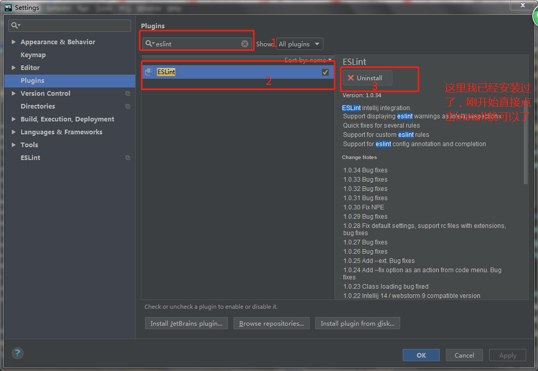Click the ESLint plugin icon in list
This screenshot has height=371, width=538.
pyautogui.click(x=149, y=72)
